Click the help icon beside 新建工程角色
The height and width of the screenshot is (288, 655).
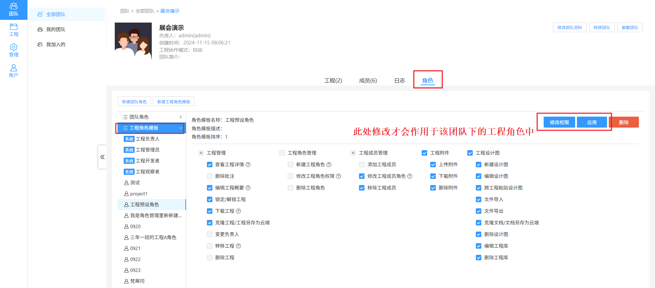pyautogui.click(x=329, y=165)
